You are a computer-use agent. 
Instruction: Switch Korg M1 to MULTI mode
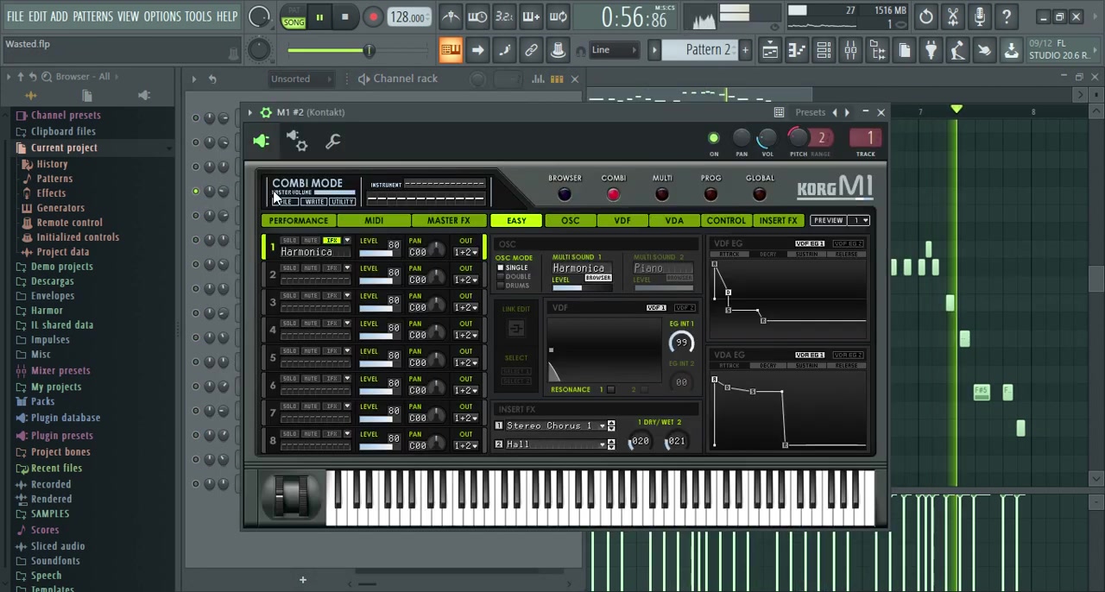[662, 194]
